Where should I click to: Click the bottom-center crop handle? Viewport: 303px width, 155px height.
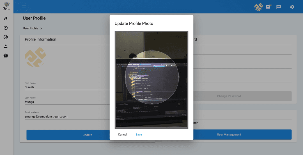pyautogui.click(x=152, y=104)
